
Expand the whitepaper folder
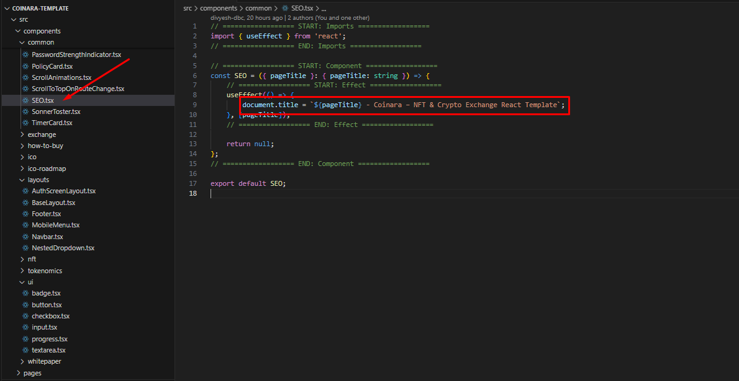(22, 362)
